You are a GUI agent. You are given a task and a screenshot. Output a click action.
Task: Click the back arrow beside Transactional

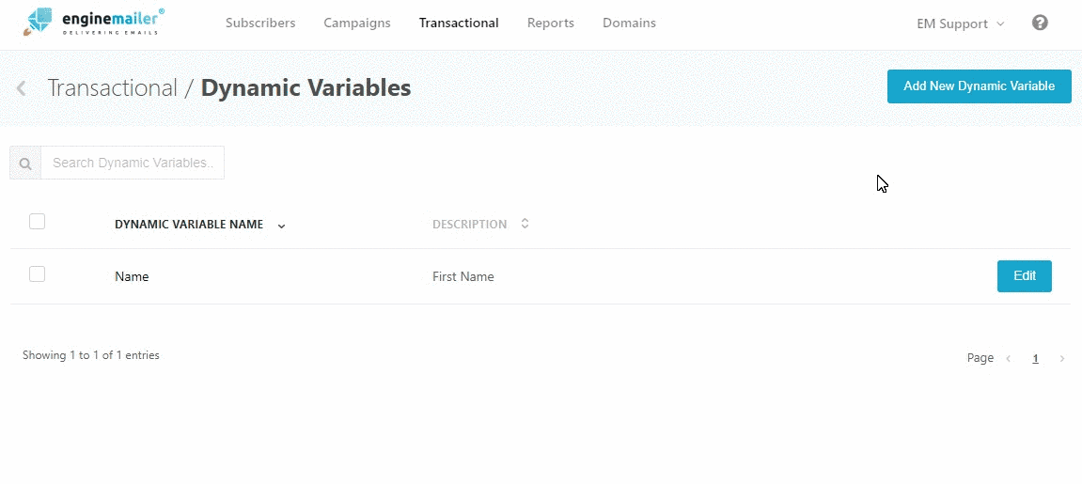coord(21,88)
